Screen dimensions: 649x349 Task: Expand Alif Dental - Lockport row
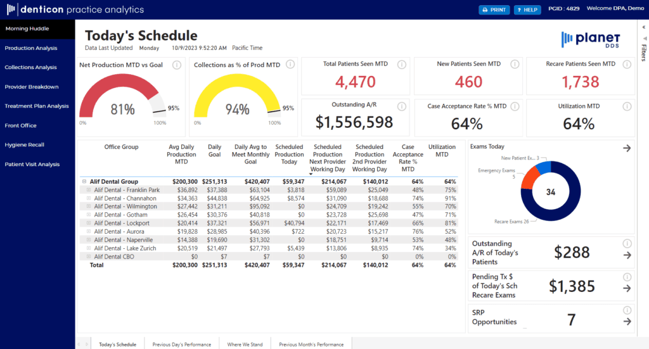coord(89,224)
